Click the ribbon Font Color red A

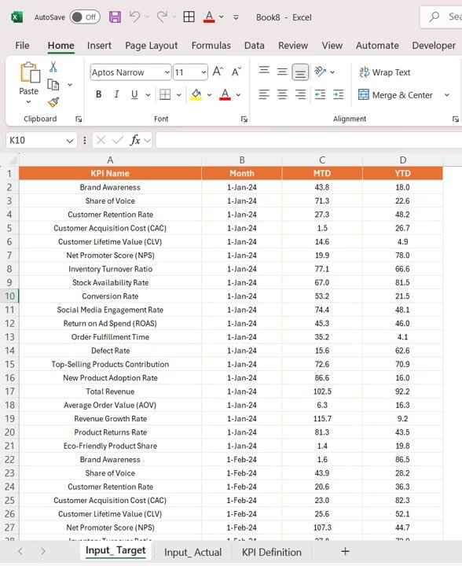(225, 94)
